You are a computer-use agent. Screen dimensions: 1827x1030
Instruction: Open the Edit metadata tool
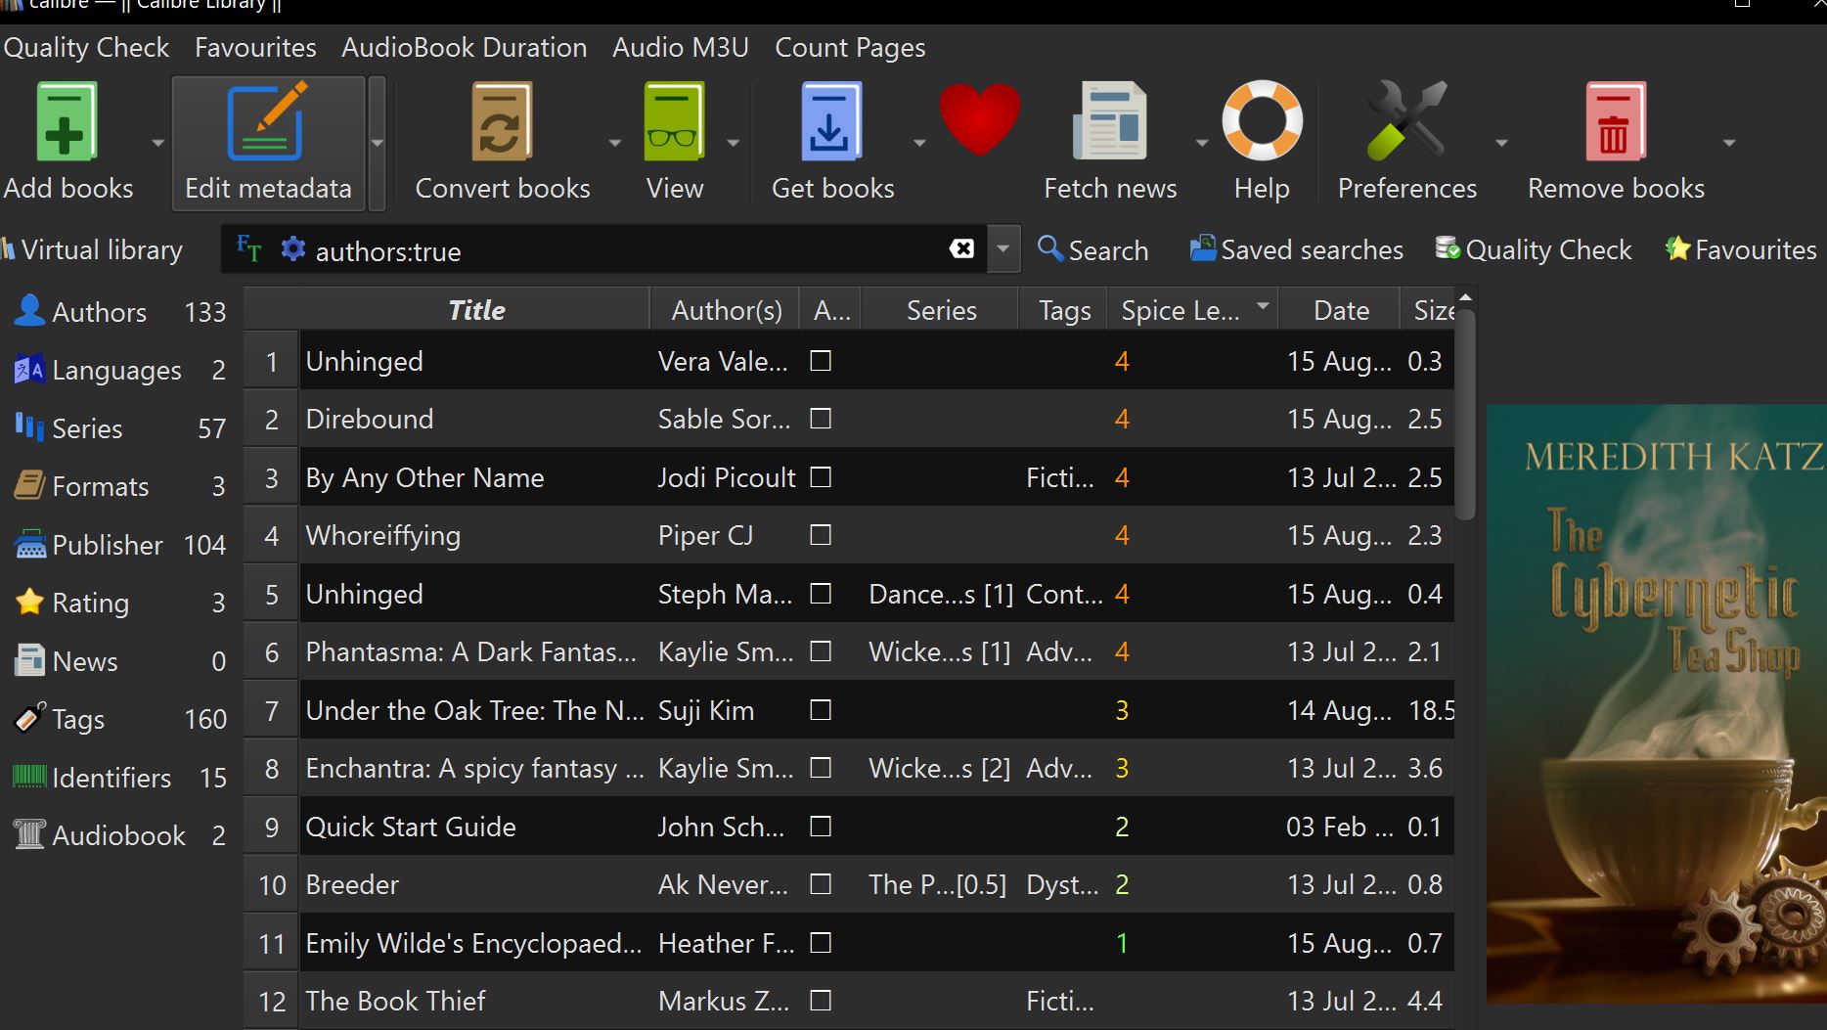point(267,122)
